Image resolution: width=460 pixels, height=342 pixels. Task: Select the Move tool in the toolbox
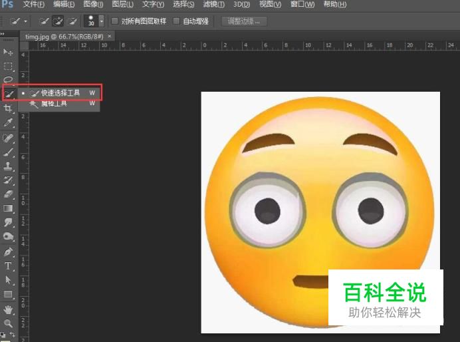[8, 52]
